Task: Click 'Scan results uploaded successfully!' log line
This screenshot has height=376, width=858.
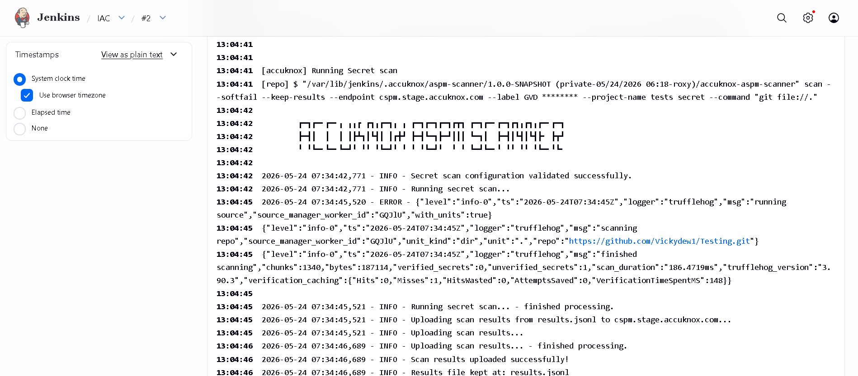Action: pos(490,359)
